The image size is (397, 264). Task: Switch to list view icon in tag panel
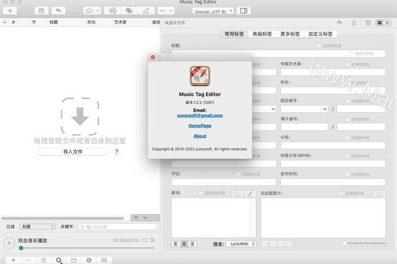(387, 23)
